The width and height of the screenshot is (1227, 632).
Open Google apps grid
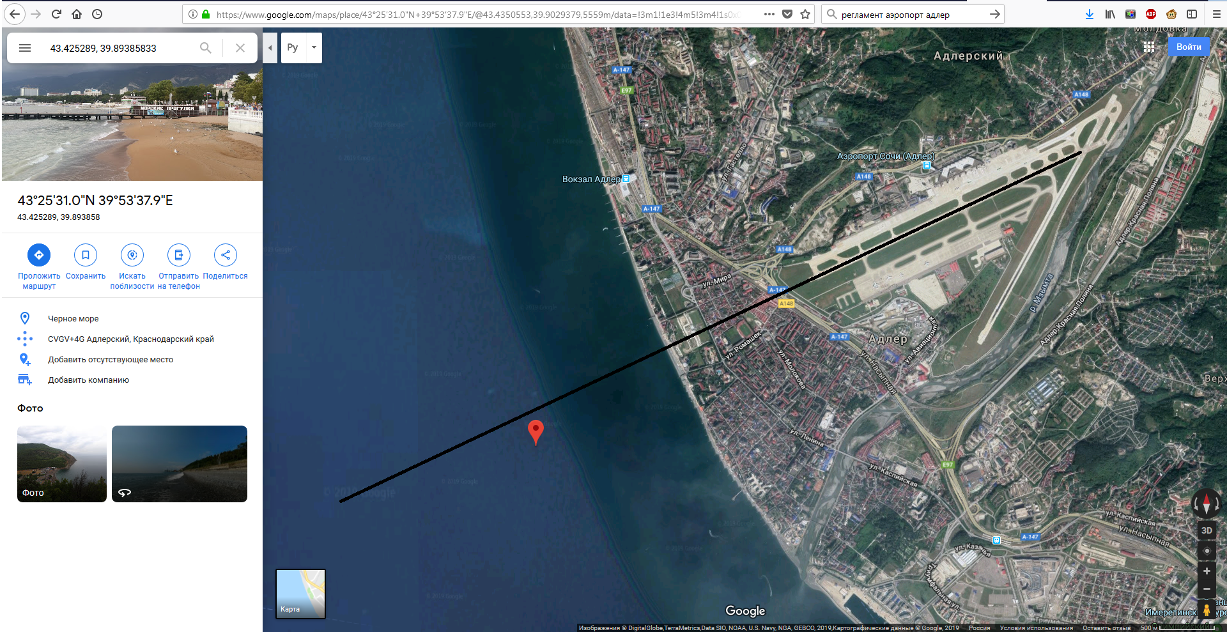(1149, 47)
